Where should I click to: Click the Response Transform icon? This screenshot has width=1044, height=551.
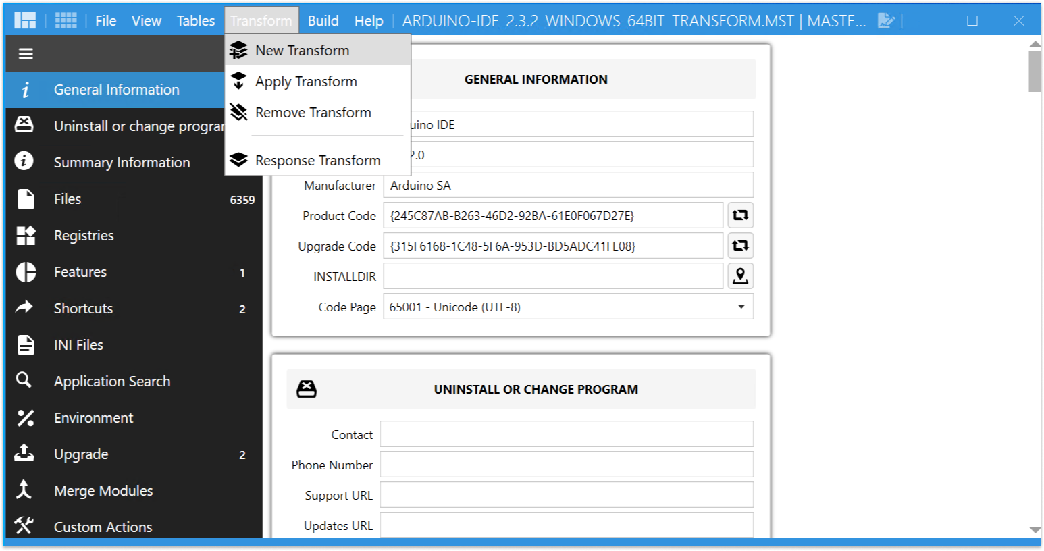coord(238,160)
